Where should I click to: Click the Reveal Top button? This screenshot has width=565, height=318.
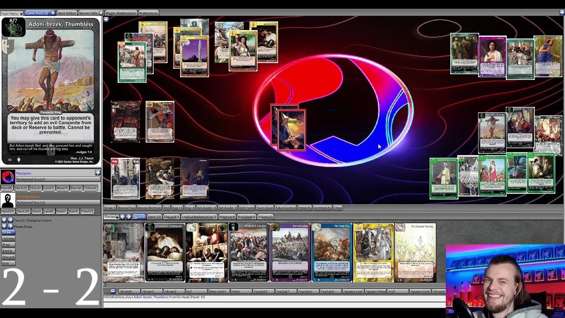coord(126,208)
